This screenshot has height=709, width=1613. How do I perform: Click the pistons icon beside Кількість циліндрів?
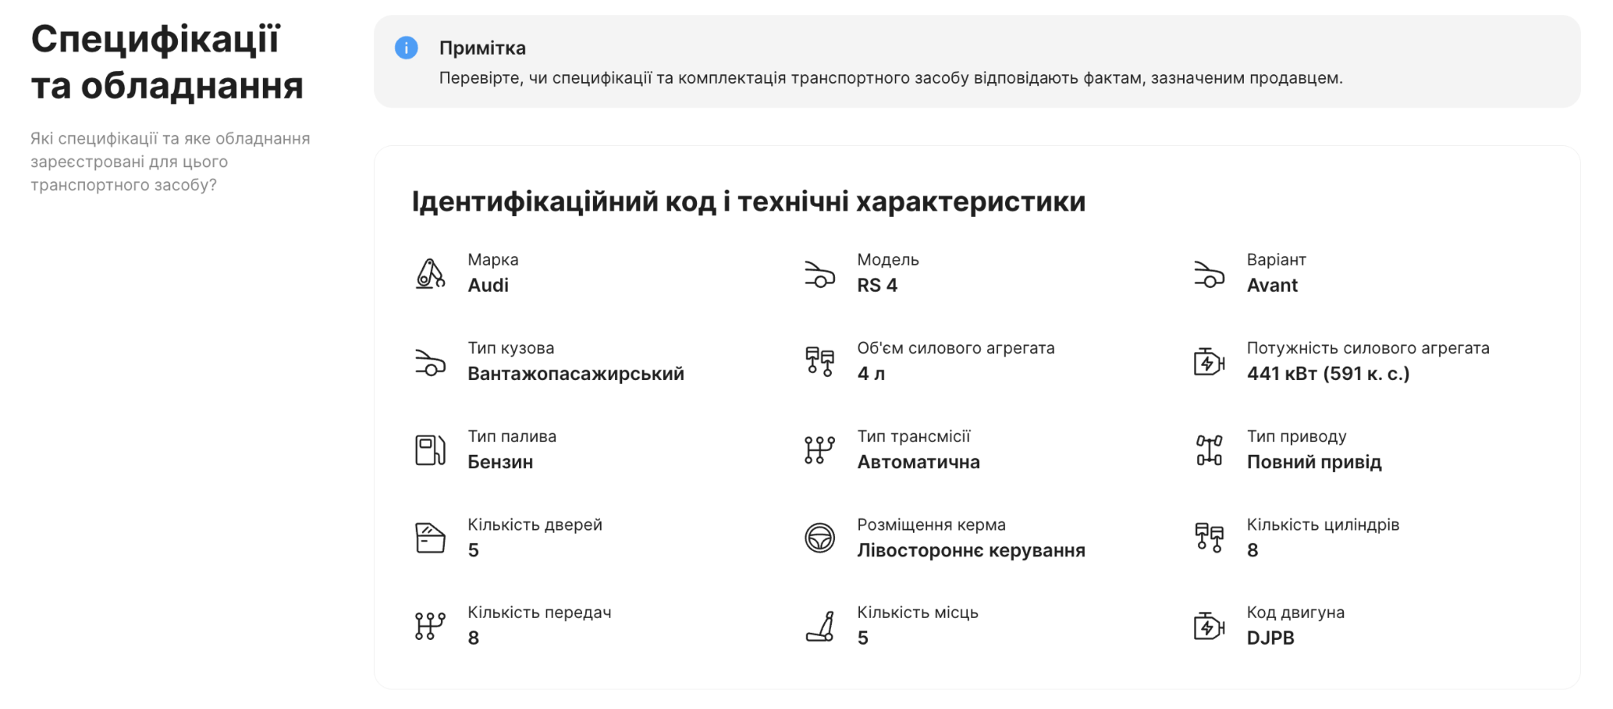[x=1209, y=538]
